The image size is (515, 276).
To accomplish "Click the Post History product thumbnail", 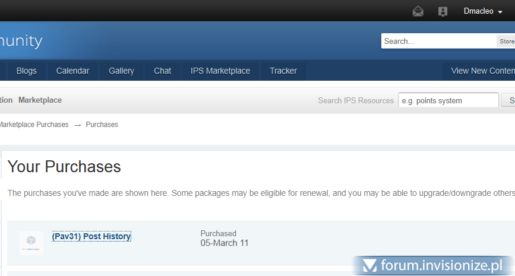I will (x=31, y=243).
